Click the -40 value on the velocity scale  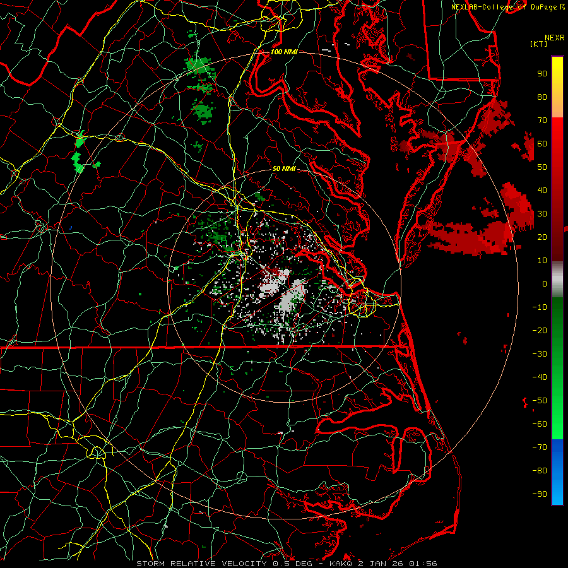[540, 377]
